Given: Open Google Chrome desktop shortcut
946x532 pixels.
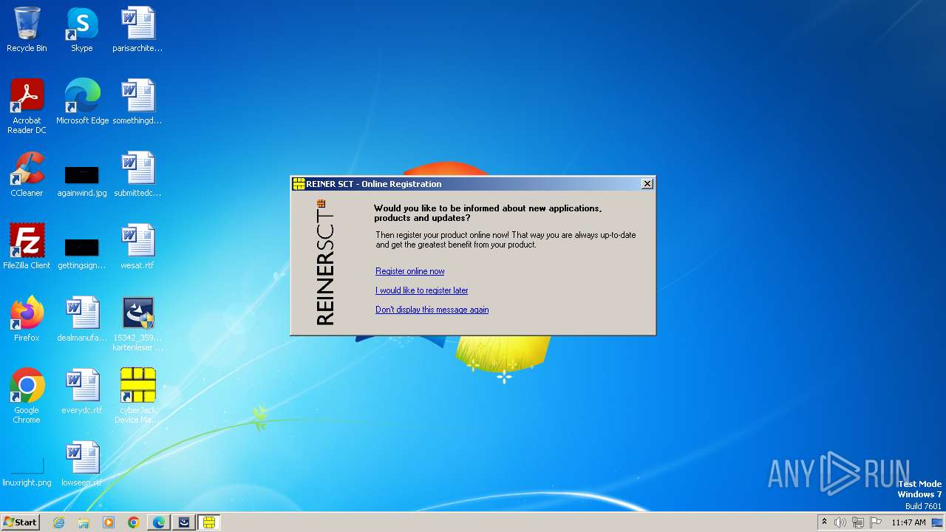Looking at the screenshot, I should coord(27,397).
